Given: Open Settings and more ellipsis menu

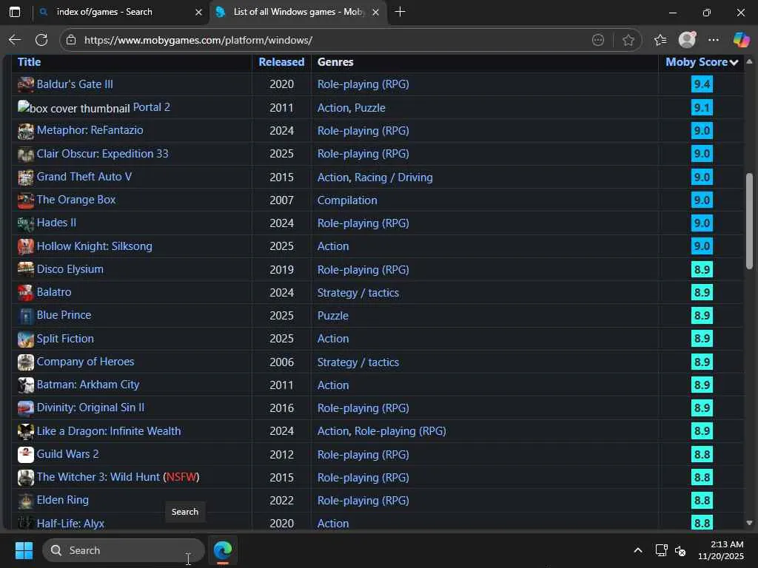Looking at the screenshot, I should click(714, 40).
